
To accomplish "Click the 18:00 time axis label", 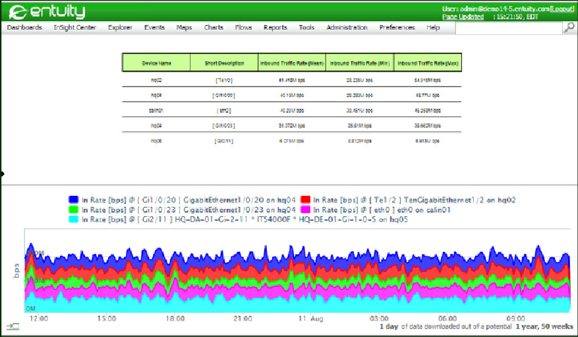I will pyautogui.click(x=175, y=318).
